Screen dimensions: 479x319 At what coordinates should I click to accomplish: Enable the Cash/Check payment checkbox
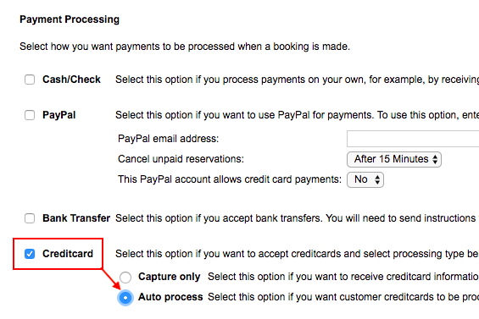click(30, 80)
